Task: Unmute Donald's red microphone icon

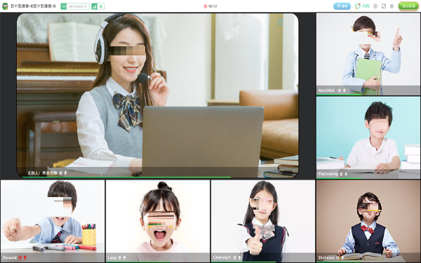Action: tap(25, 257)
